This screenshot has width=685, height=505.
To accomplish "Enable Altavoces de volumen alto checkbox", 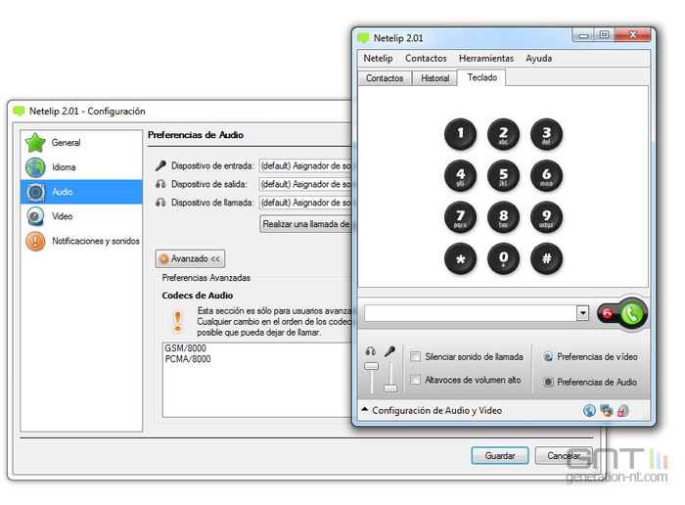I will [416, 379].
